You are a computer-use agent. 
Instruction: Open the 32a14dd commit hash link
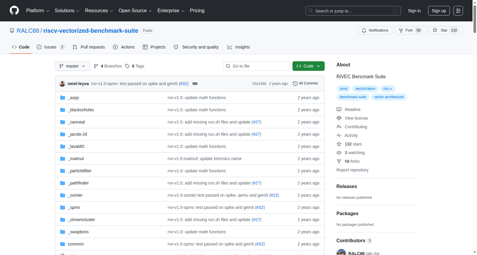click(259, 84)
